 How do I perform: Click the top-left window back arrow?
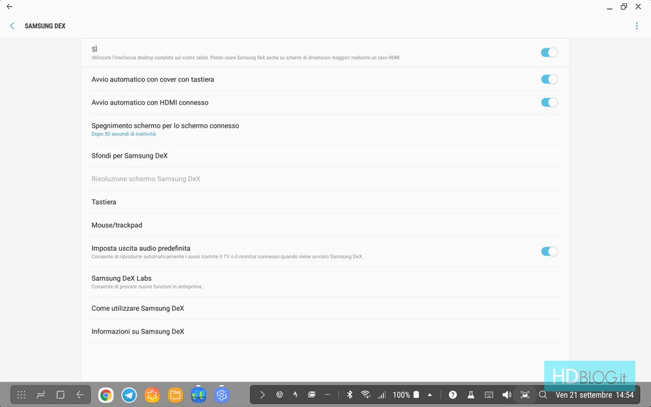click(9, 7)
